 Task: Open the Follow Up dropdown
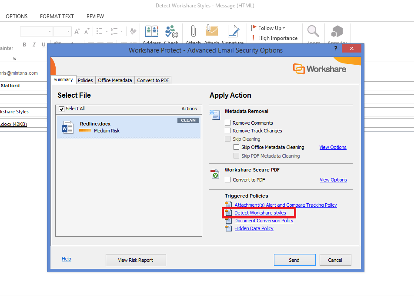tap(268, 28)
